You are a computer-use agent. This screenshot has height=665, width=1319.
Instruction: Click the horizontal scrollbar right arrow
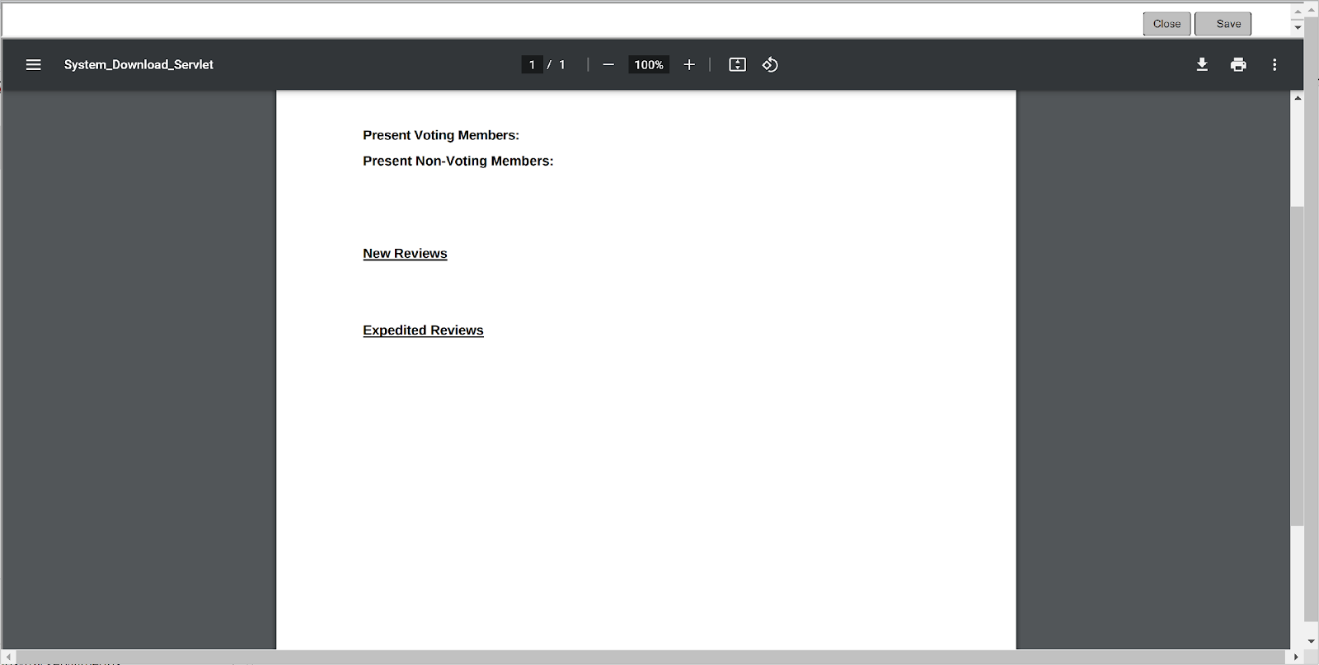1297,657
